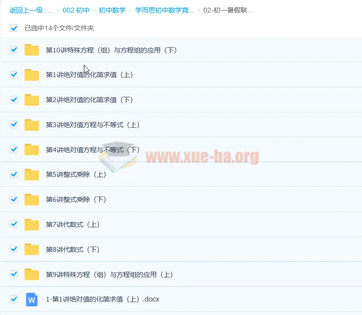Toggle the select-all checkbox at the top
The height and width of the screenshot is (315, 362).
(x=13, y=28)
